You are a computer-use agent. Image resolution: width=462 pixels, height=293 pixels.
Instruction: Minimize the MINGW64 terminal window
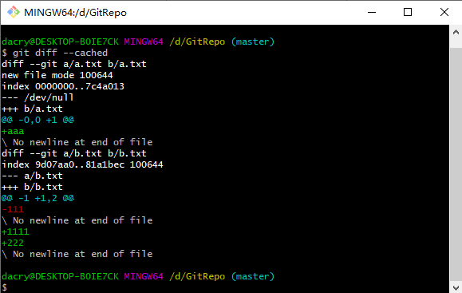[372, 13]
